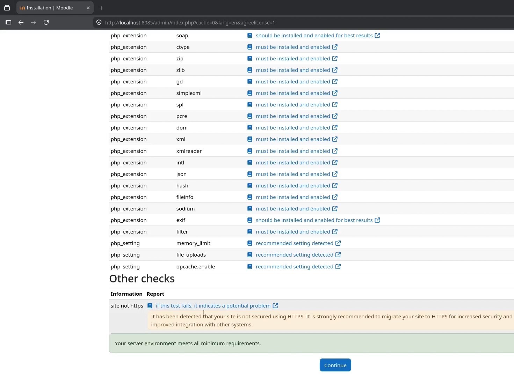The height and width of the screenshot is (377, 514).
Task: Click the 'Information' column header
Action: pyautogui.click(x=126, y=294)
